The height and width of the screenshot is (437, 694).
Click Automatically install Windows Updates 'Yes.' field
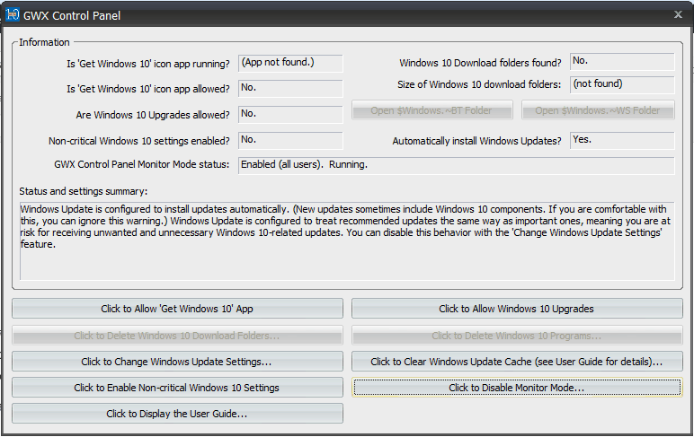[622, 141]
